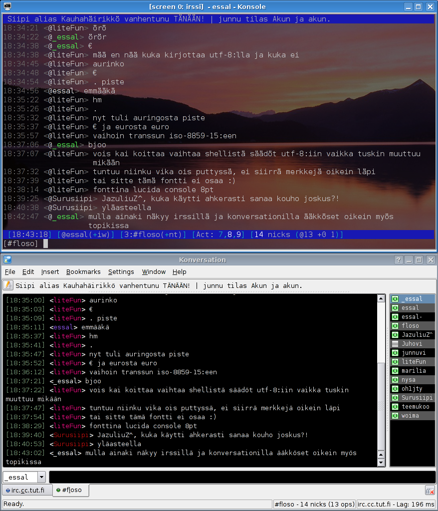Screen dimensions: 438x511
Task: Maximize the Konsole window
Action: (x=419, y=6)
